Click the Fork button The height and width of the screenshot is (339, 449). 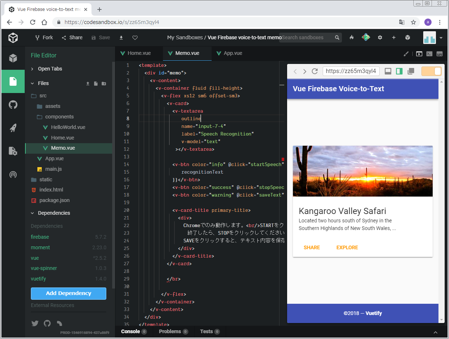(x=44, y=37)
